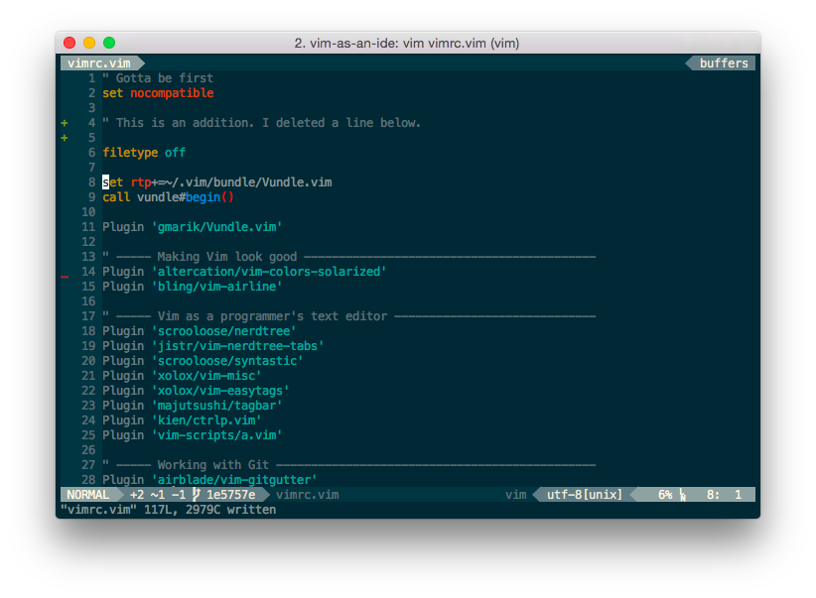This screenshot has height=598, width=816.
Task: Zoom the window using the green button
Action: (109, 43)
